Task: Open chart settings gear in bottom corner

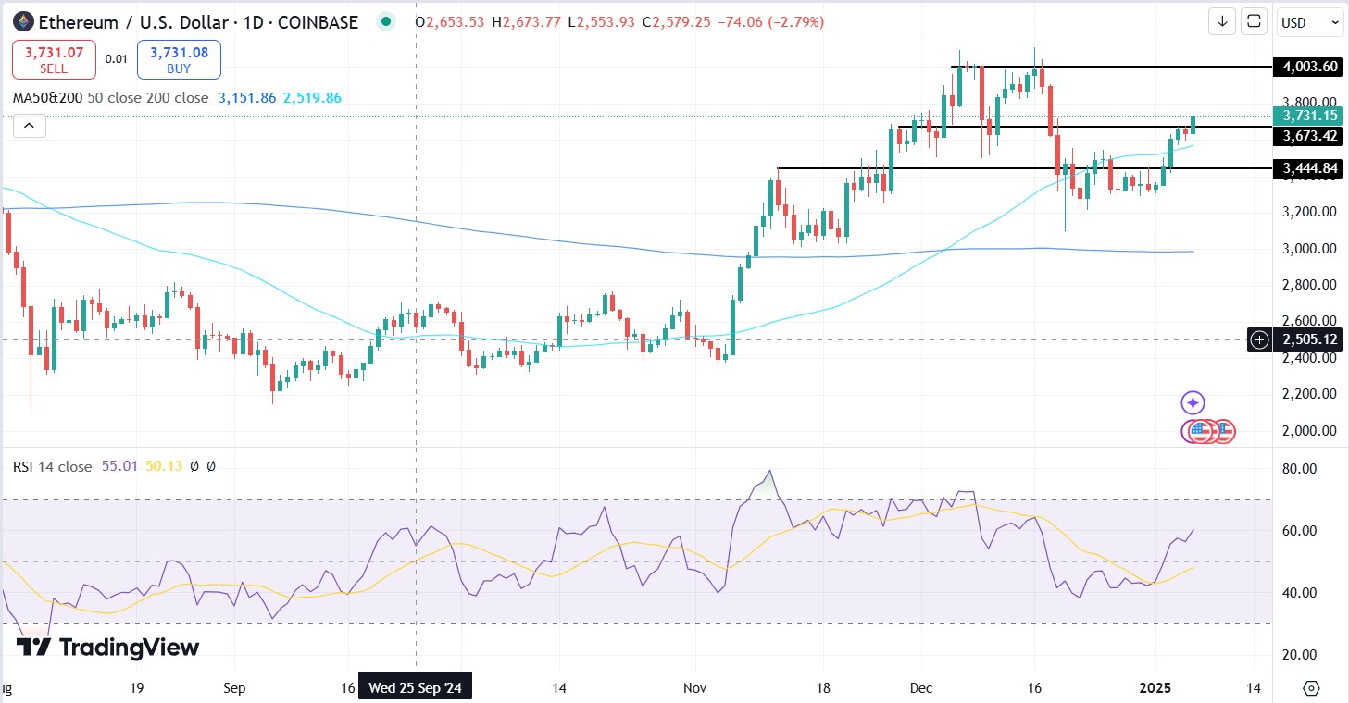Action: click(1311, 688)
